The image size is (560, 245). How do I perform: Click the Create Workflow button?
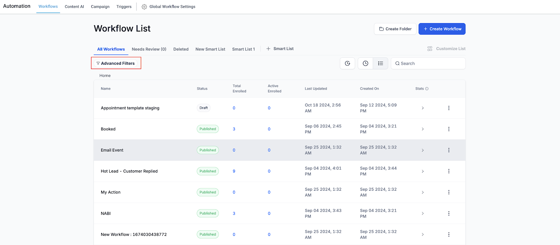pyautogui.click(x=442, y=29)
